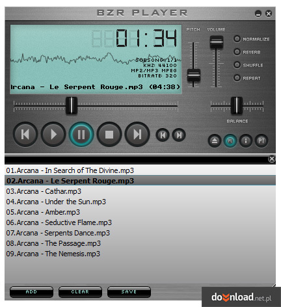Toggle the playlist with the PL button
Screen dimensions: 281x307
coord(230,141)
